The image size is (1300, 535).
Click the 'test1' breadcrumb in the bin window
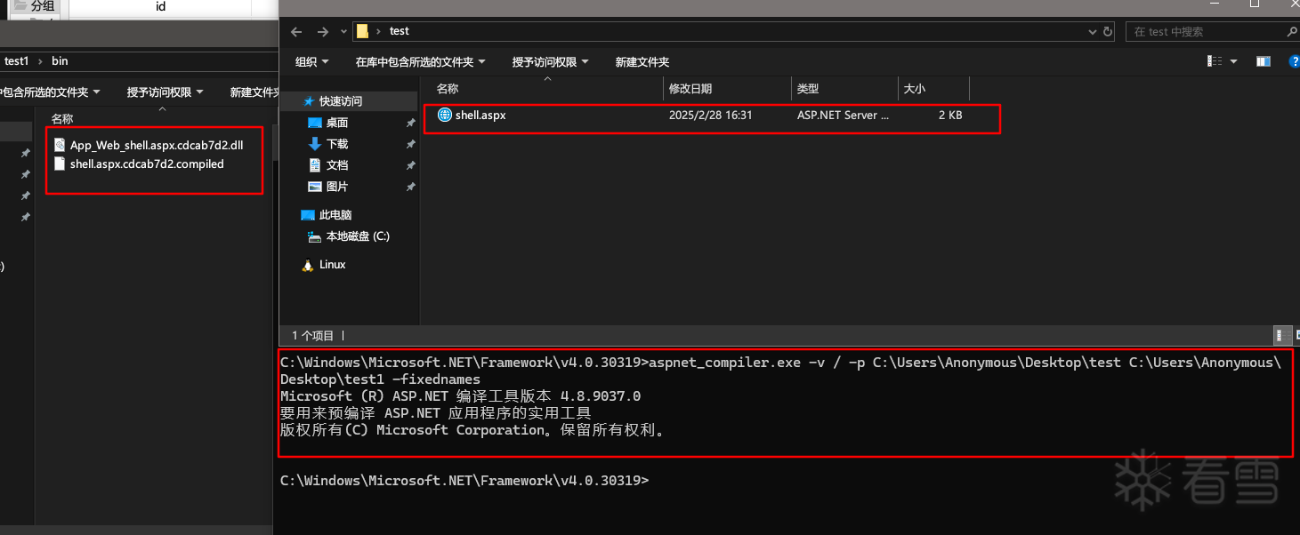(x=17, y=61)
